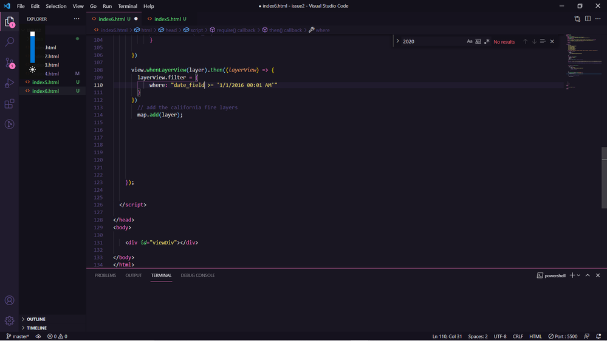The width and height of the screenshot is (607, 341).
Task: Open the Live Share icon in activity bar
Action: coord(9,124)
